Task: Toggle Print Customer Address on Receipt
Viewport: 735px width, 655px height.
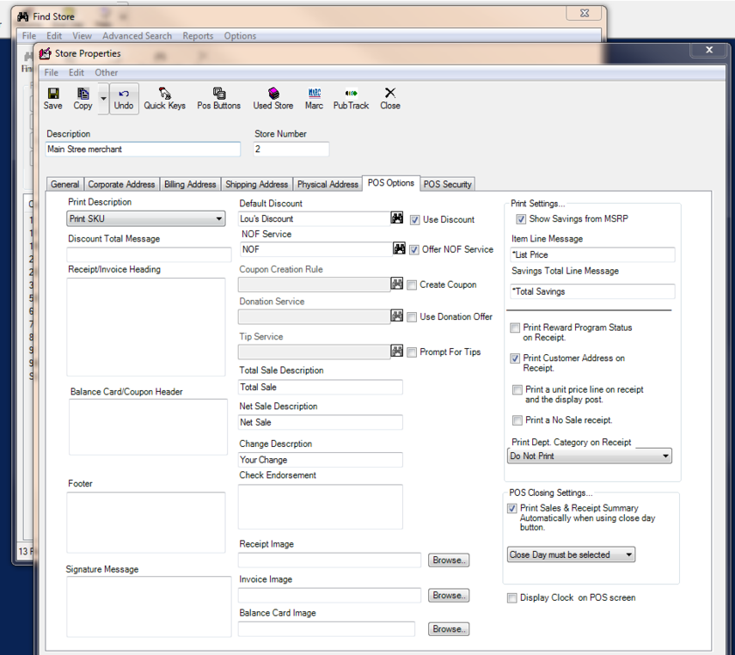Action: click(515, 358)
